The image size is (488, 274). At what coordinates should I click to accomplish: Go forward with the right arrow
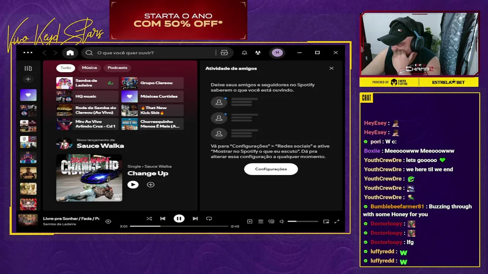click(x=55, y=53)
